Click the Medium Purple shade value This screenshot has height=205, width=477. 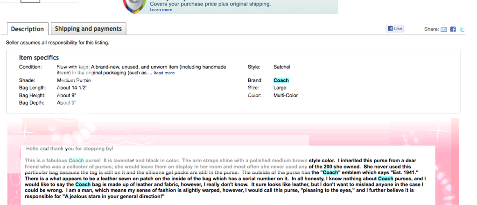tap(74, 80)
